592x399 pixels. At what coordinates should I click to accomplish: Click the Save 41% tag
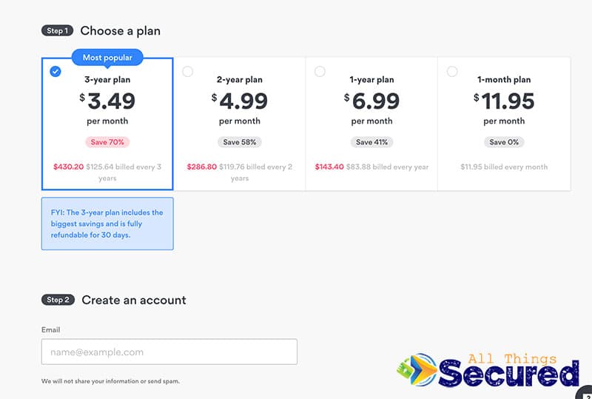coord(372,142)
